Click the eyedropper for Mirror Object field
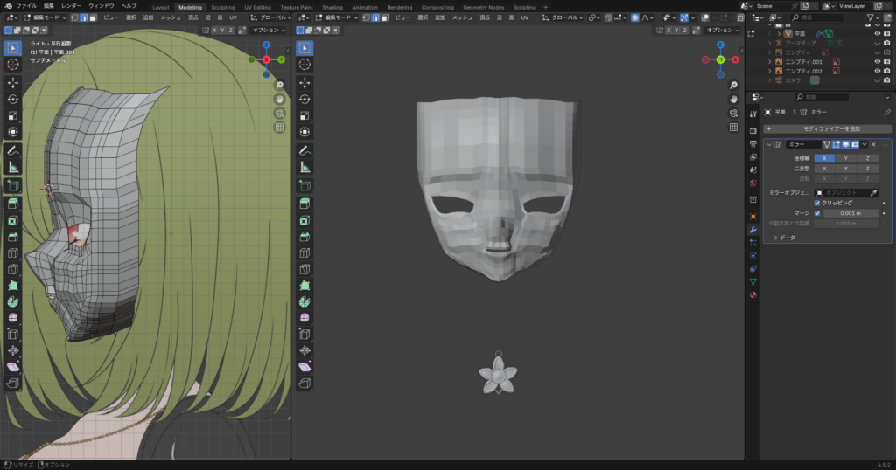This screenshot has width=896, height=470. pyautogui.click(x=873, y=193)
